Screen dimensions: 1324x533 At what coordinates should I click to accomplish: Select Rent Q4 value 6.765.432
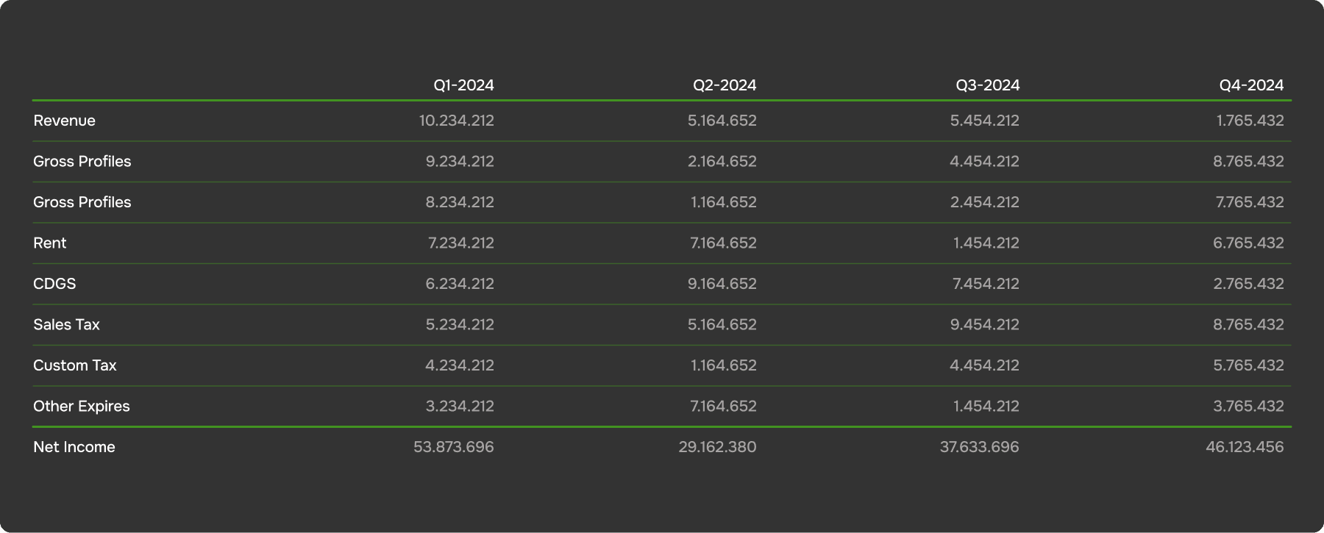click(x=1248, y=243)
